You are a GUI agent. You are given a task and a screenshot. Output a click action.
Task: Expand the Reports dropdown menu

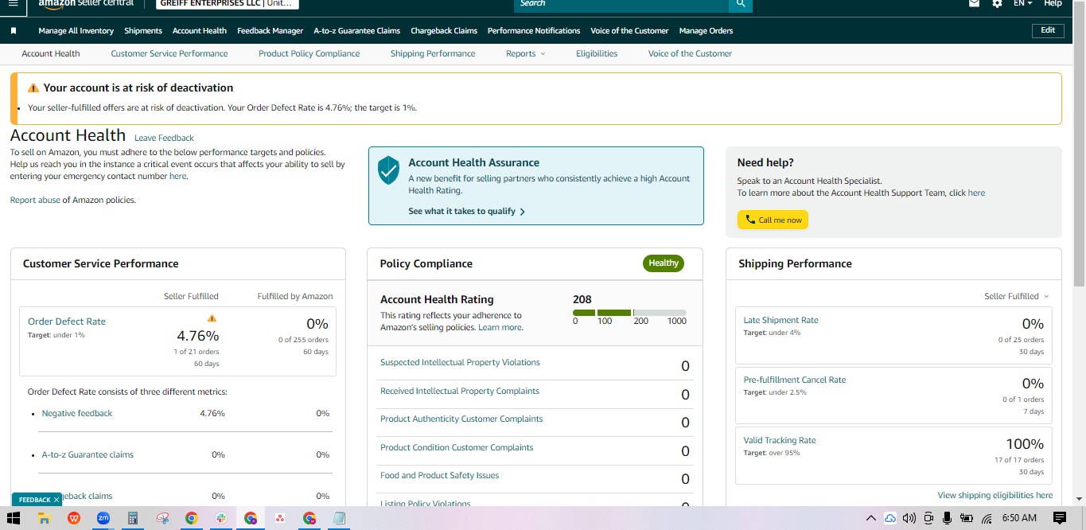point(525,53)
